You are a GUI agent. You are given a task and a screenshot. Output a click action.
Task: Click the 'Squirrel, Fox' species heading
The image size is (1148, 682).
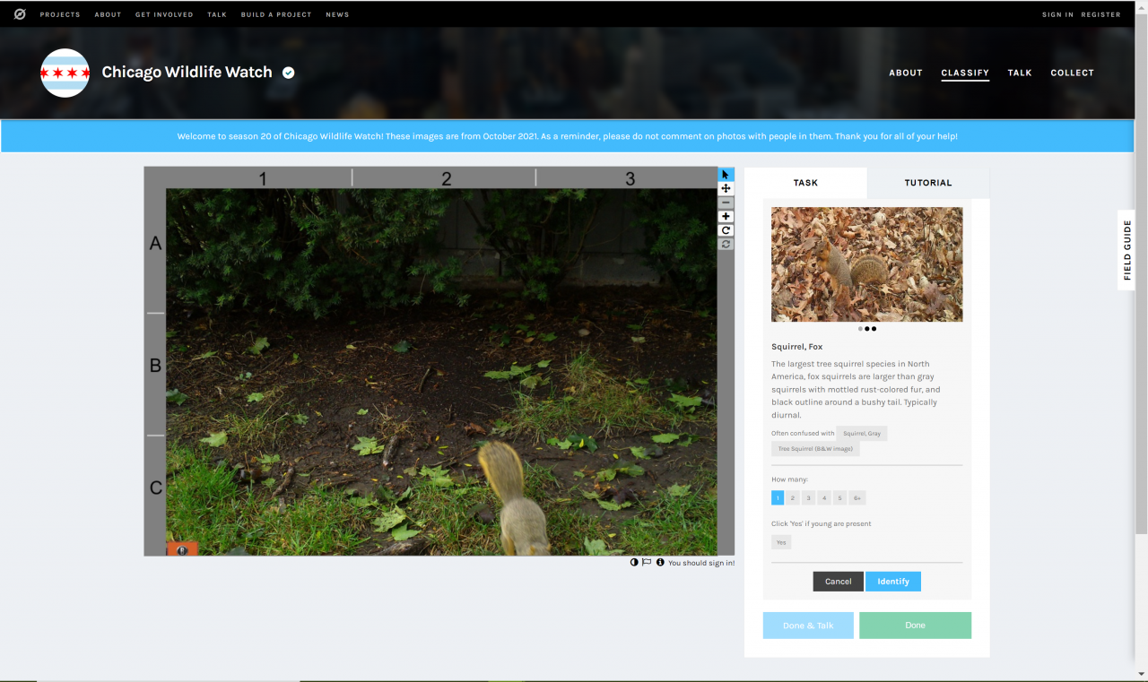click(x=797, y=347)
